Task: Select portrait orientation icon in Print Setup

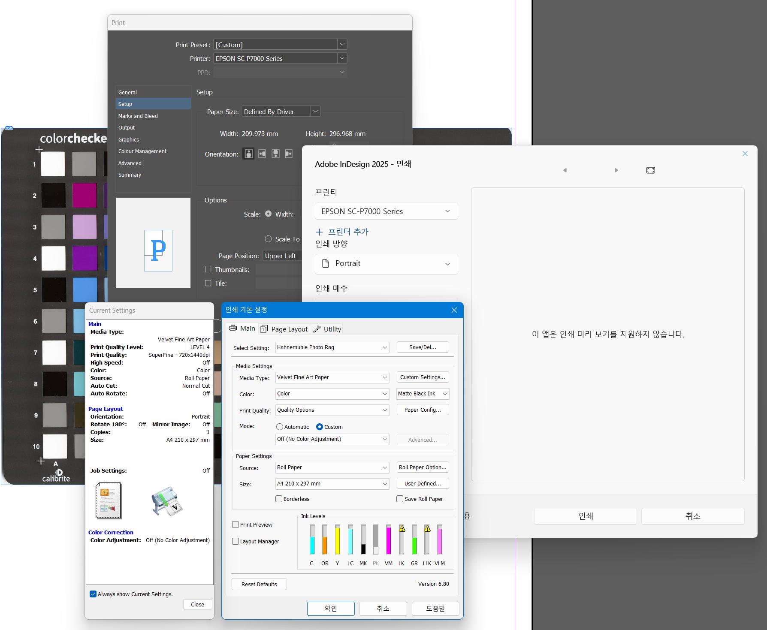Action: point(248,154)
